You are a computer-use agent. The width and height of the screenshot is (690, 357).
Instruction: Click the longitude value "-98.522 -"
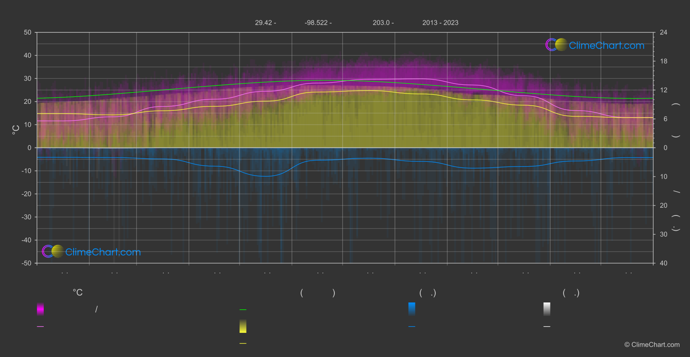coord(318,23)
